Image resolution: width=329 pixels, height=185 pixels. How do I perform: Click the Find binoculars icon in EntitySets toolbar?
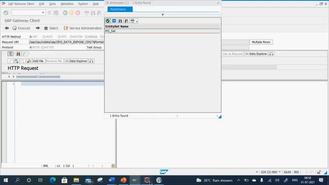pos(120,21)
